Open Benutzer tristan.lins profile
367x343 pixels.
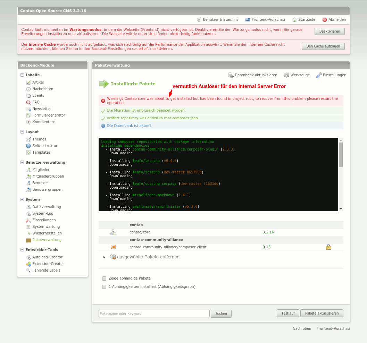click(218, 20)
